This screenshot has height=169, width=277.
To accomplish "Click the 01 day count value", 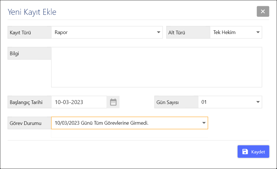I will (x=204, y=102).
